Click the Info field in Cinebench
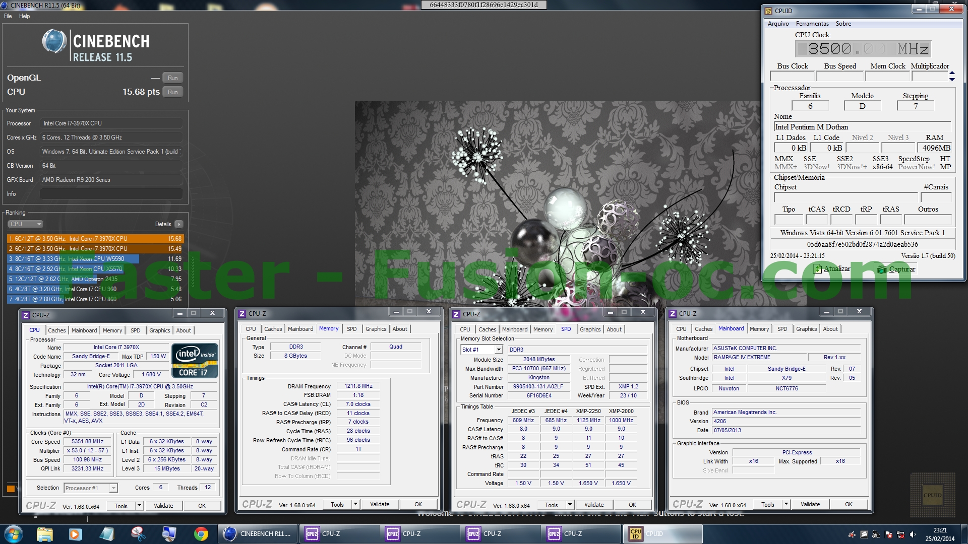The image size is (968, 544). 111,194
